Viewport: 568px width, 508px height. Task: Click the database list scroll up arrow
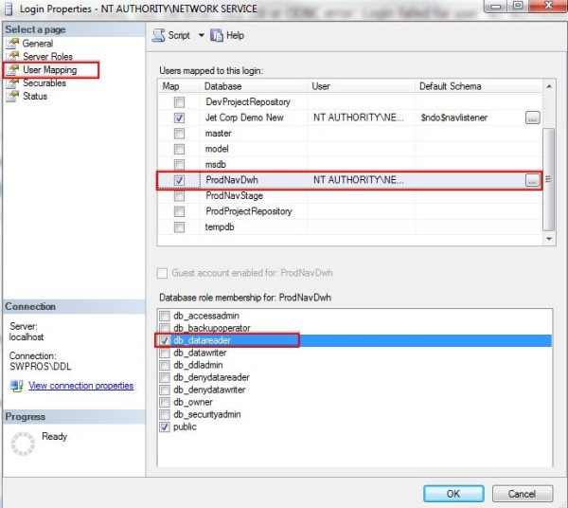pos(549,86)
